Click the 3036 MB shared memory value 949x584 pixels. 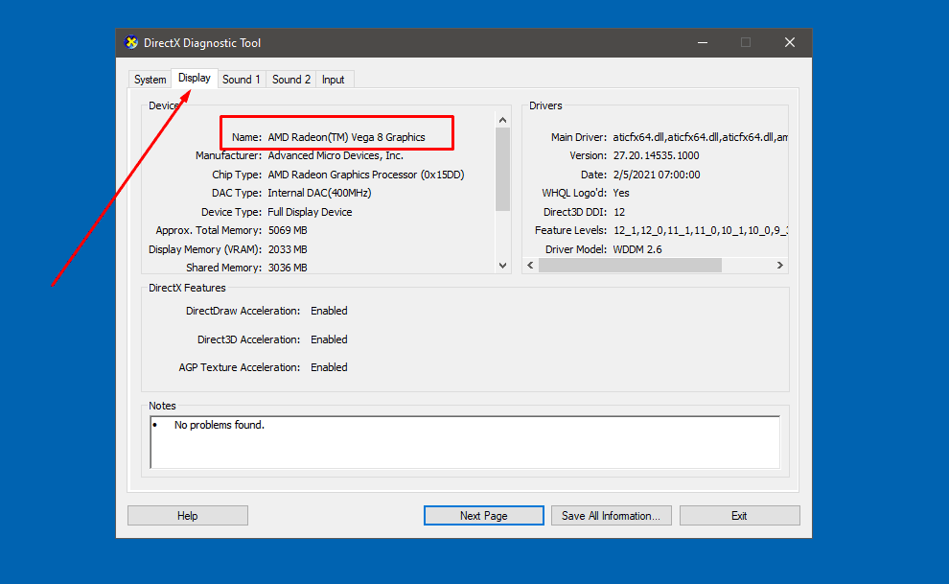pyautogui.click(x=288, y=268)
